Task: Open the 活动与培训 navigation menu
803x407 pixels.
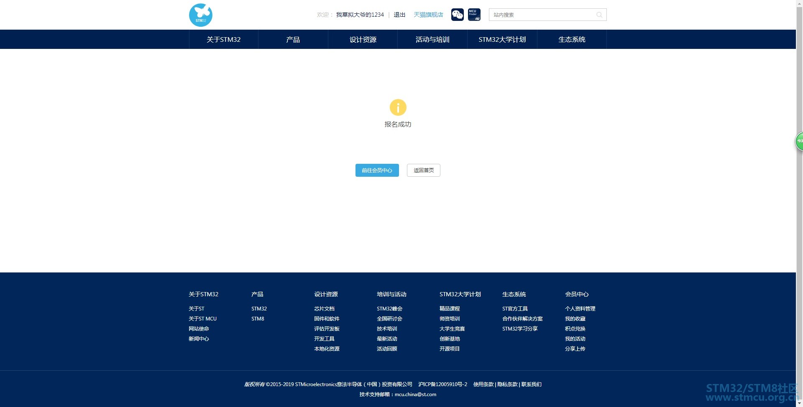Action: coord(432,39)
